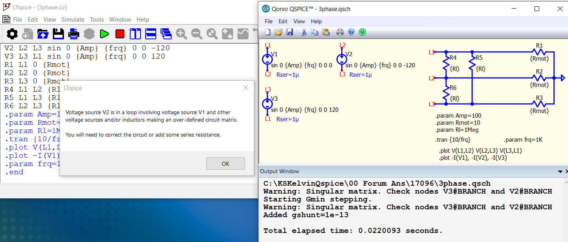Start QSPICE simulation with green power icon
This screenshot has height=242, width=568.
tap(362, 32)
